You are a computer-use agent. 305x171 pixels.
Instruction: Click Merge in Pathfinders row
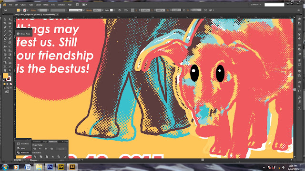47,156
